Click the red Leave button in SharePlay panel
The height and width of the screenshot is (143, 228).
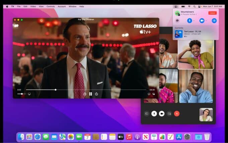pyautogui.click(x=213, y=13)
